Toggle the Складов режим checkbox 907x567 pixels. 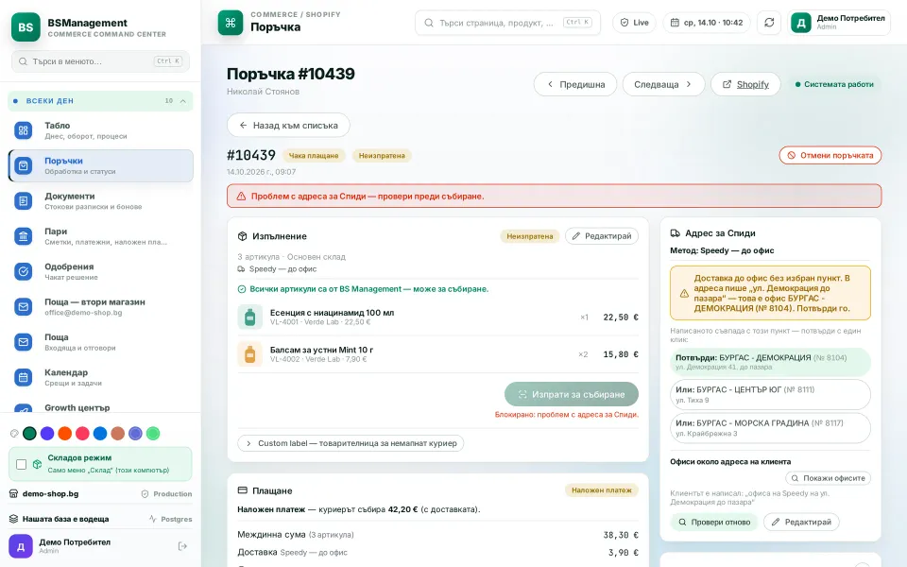22,464
